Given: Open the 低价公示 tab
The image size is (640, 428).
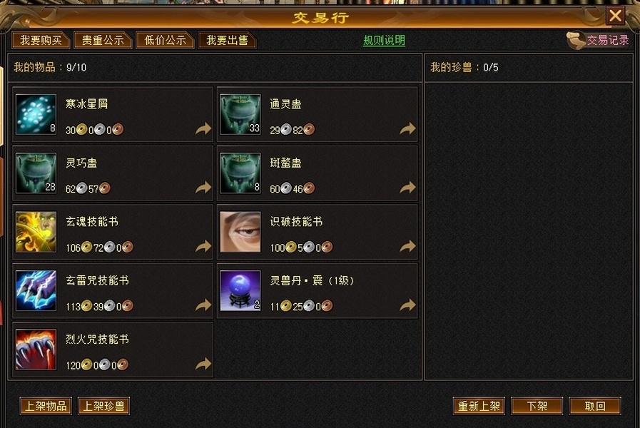Looking at the screenshot, I should pos(165,40).
